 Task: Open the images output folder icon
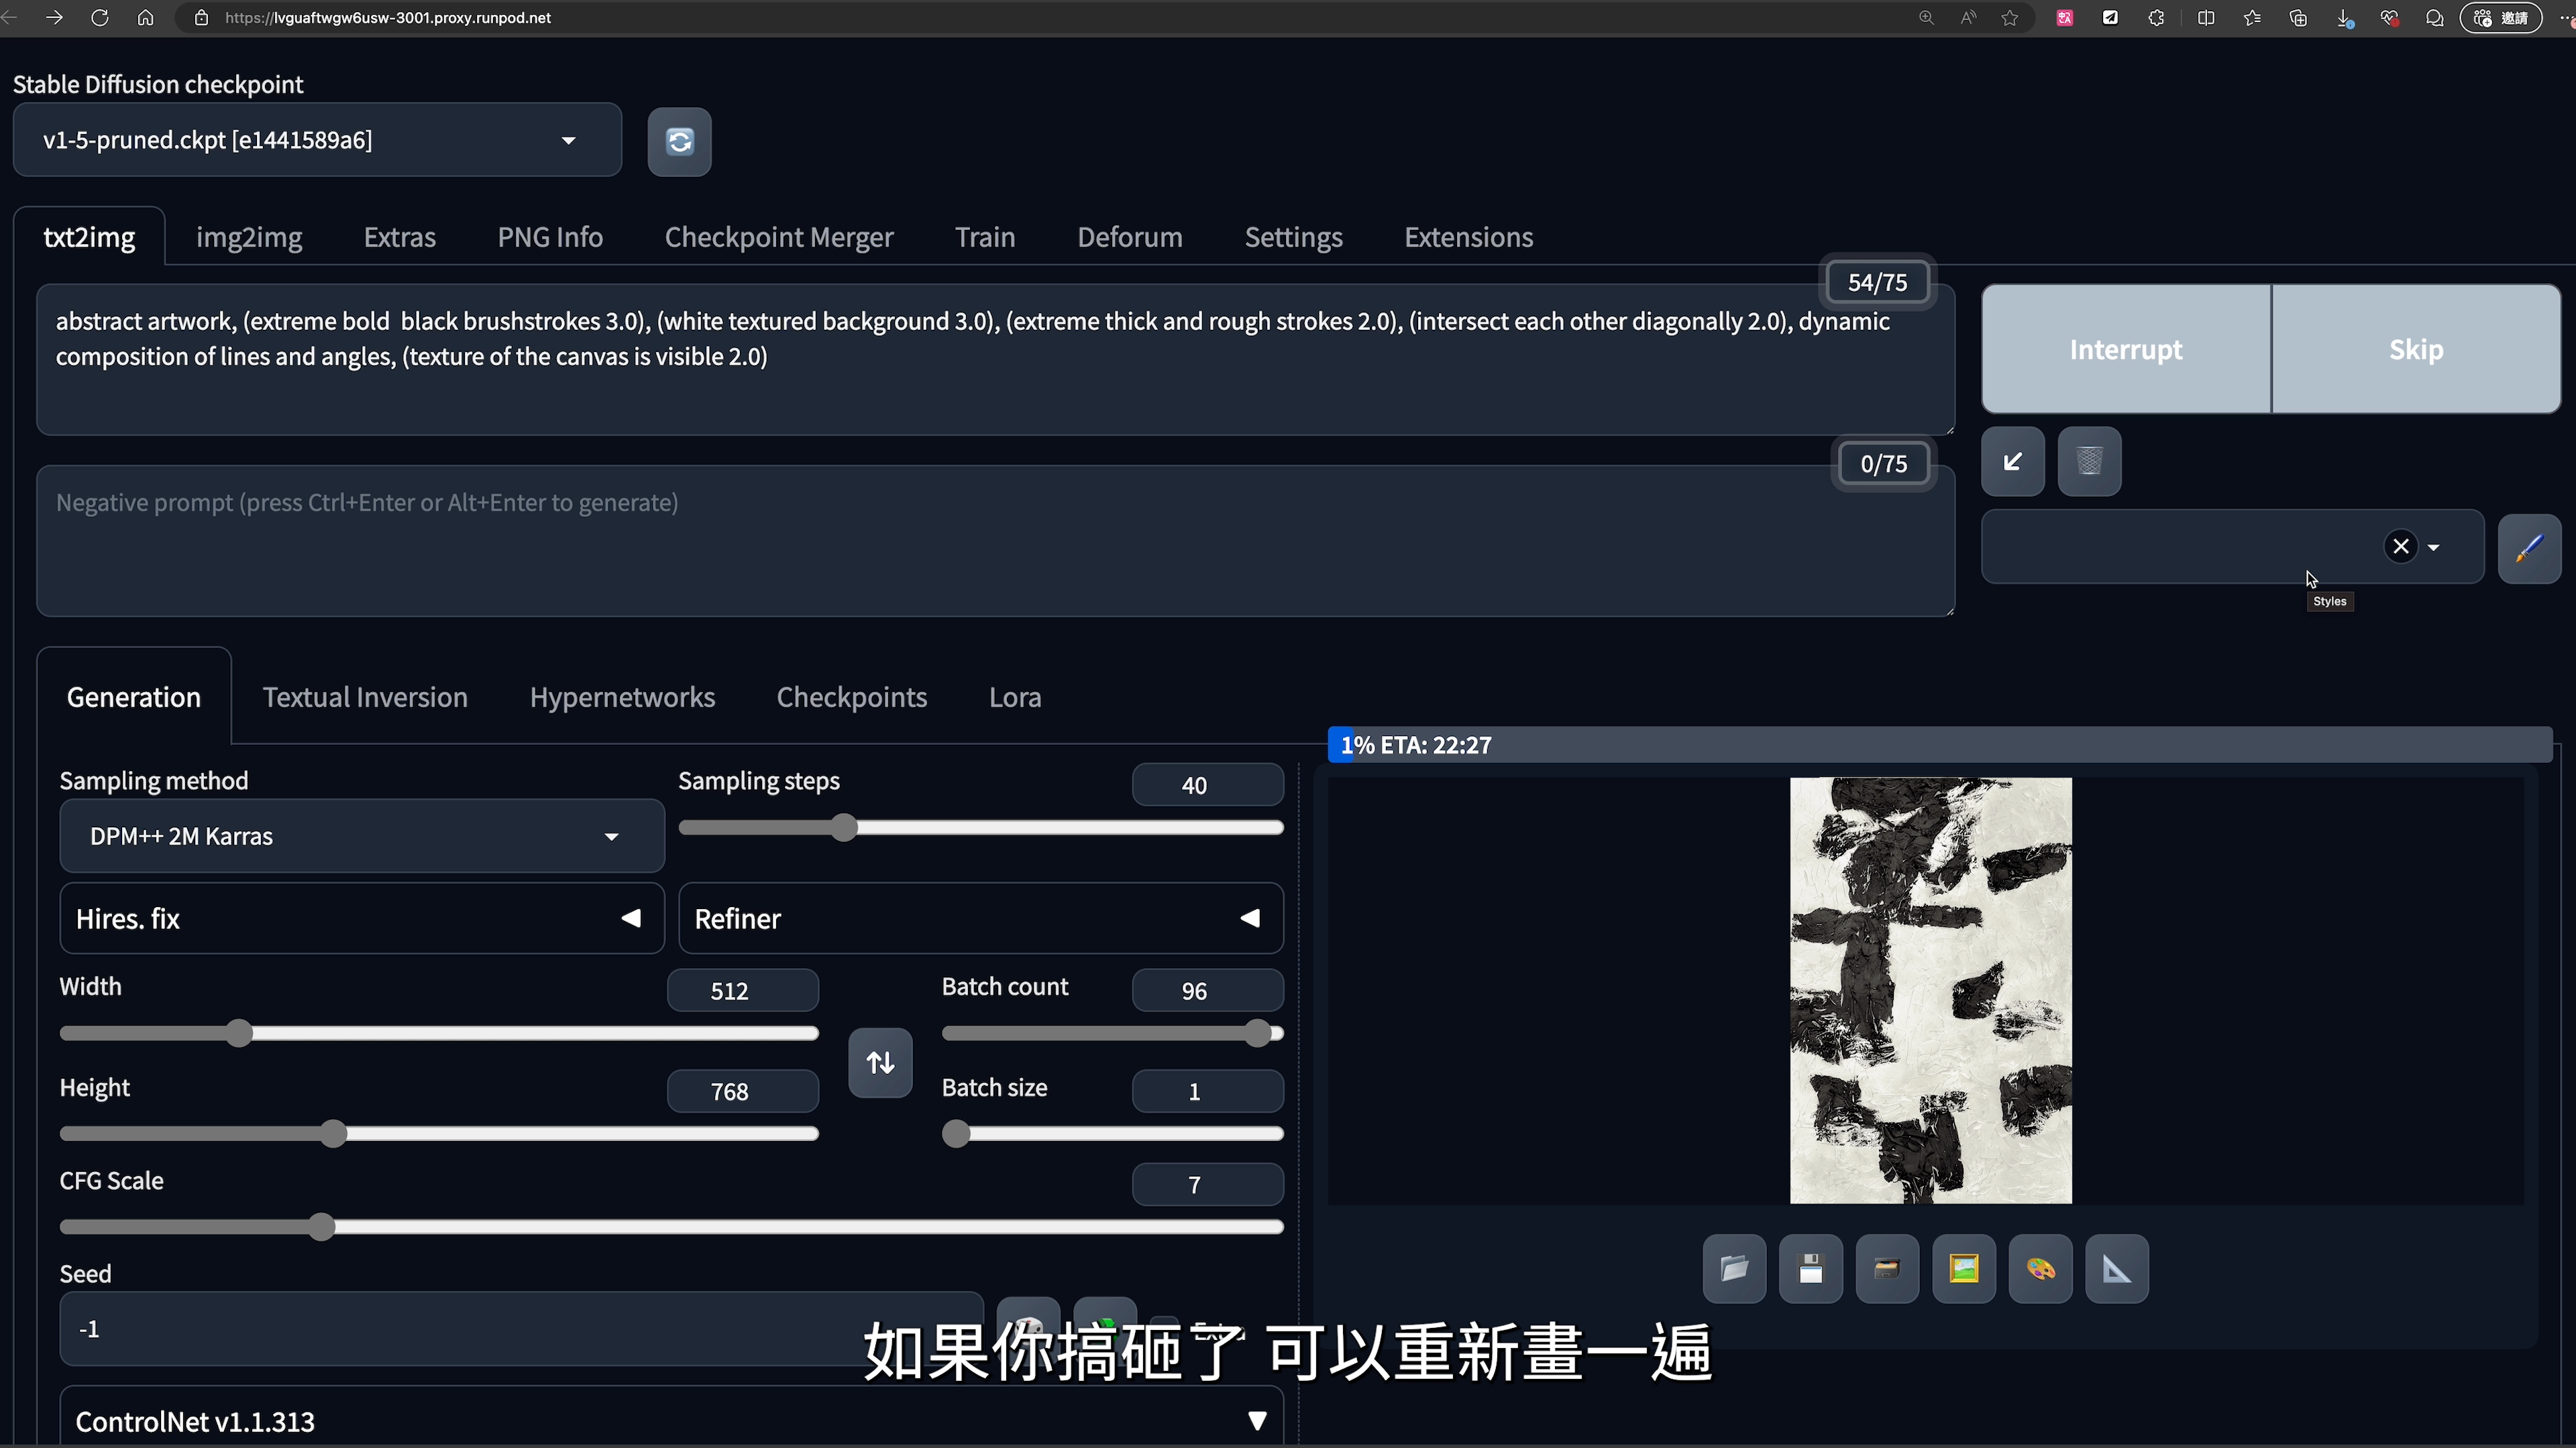(1734, 1269)
